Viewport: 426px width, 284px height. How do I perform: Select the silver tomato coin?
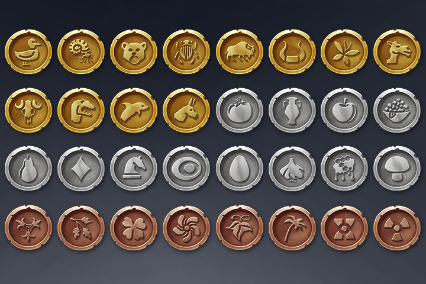point(240,110)
